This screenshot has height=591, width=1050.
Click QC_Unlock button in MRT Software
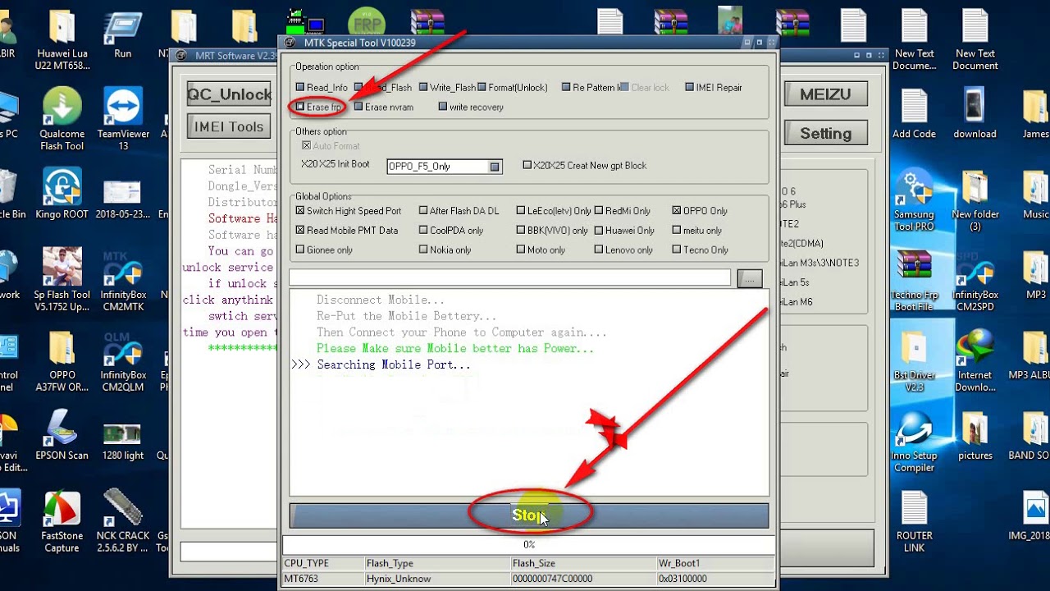click(230, 94)
